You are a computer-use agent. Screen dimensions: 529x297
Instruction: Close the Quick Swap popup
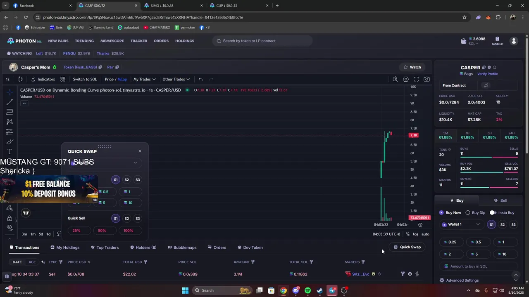[140, 151]
